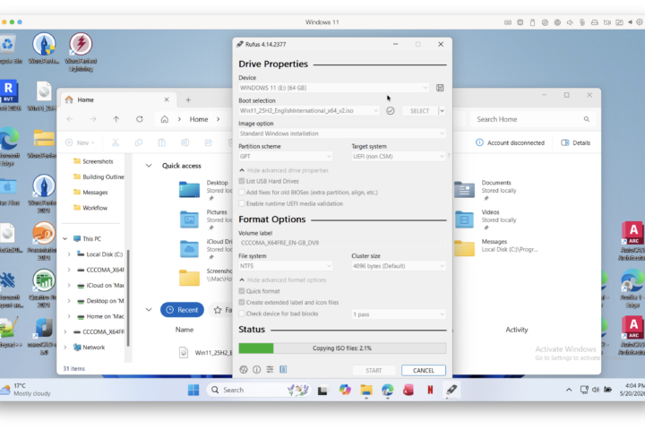
Task: Click the Paste icon in Explorer toolbar
Action: (161, 142)
